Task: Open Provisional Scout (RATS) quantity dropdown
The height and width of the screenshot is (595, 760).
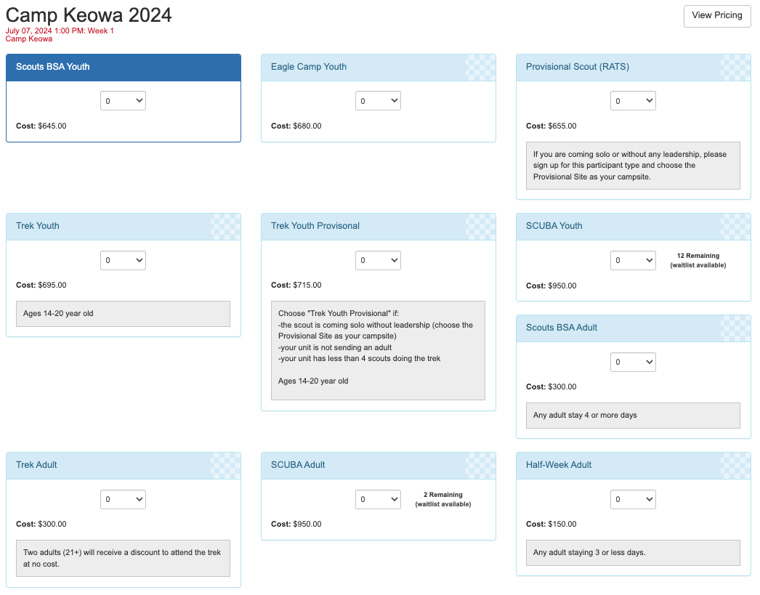Action: pos(633,101)
